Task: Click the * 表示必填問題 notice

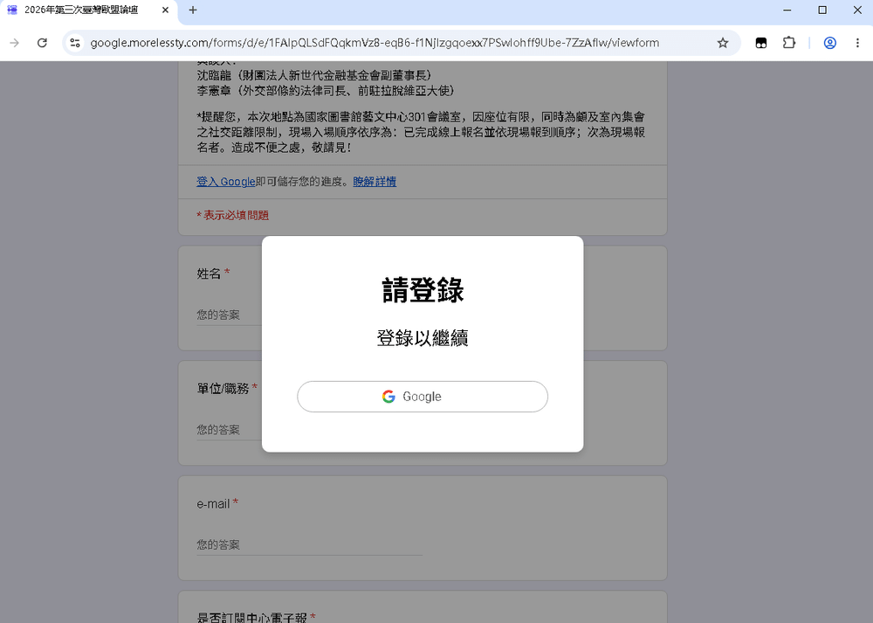Action: pos(233,215)
